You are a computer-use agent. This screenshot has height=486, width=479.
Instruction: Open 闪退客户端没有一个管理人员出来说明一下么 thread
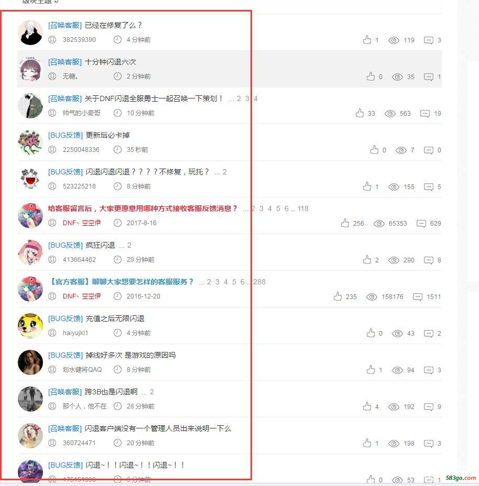tap(158, 429)
